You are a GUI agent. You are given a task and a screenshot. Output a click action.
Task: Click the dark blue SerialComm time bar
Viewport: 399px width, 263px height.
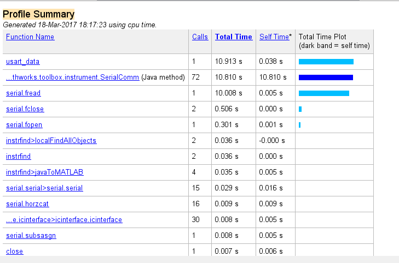tap(326, 77)
